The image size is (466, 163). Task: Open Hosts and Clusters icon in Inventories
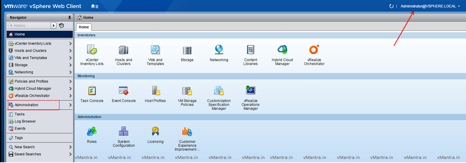123,50
